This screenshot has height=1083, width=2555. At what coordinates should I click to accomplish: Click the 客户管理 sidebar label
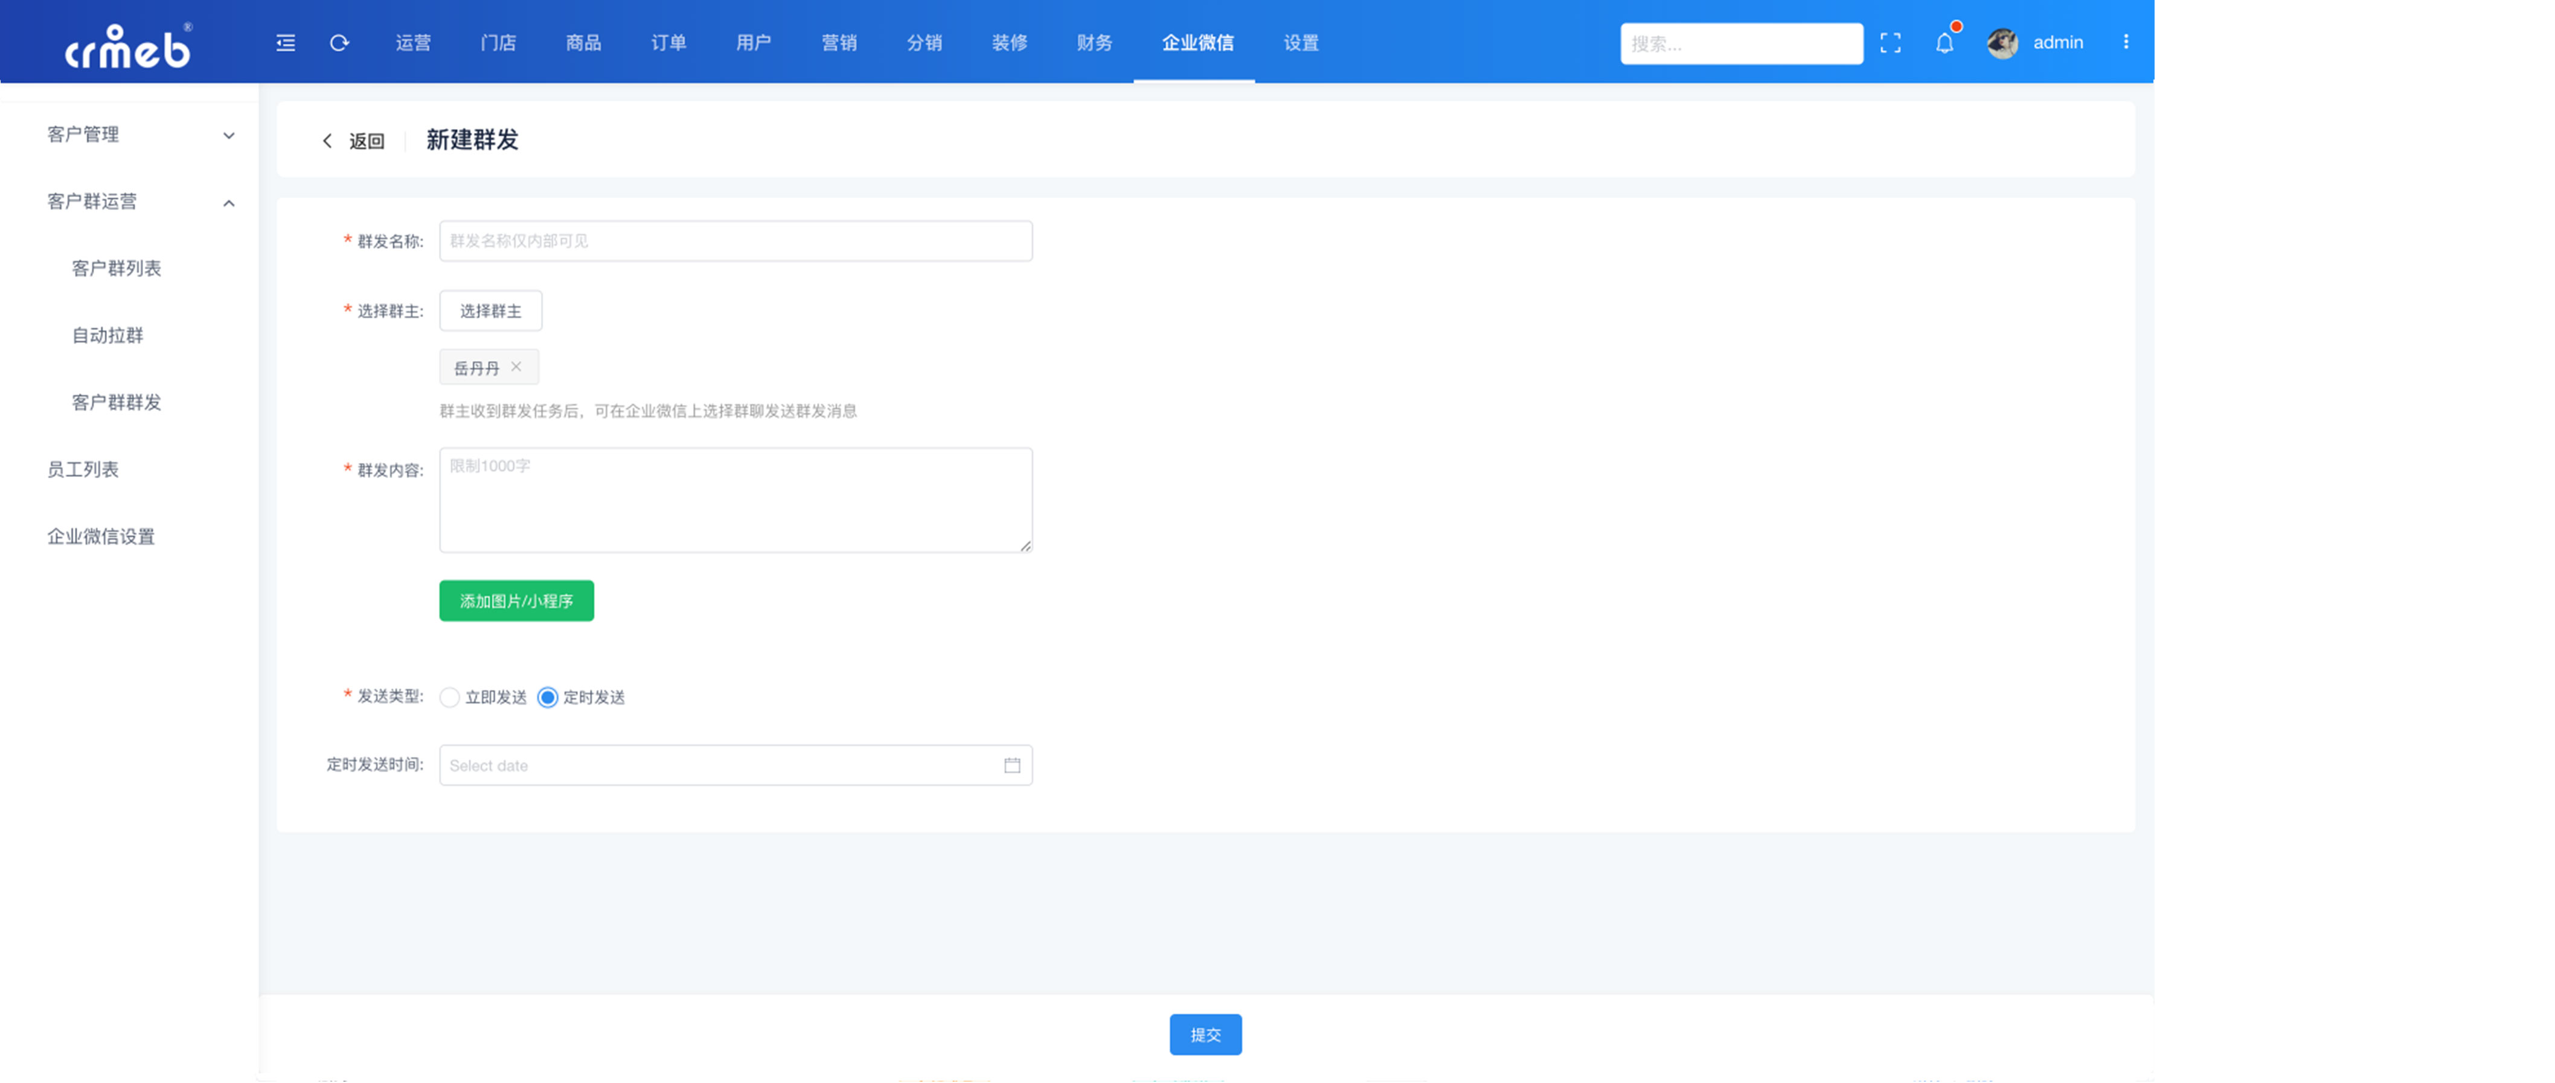pos(83,134)
